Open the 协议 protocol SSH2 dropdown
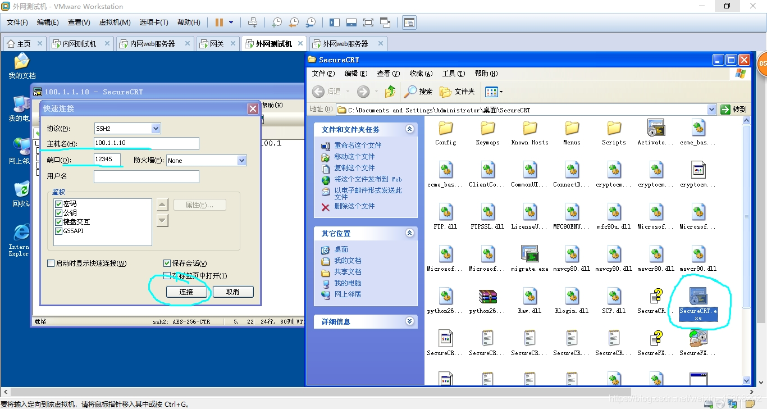This screenshot has height=409, width=767. 156,129
